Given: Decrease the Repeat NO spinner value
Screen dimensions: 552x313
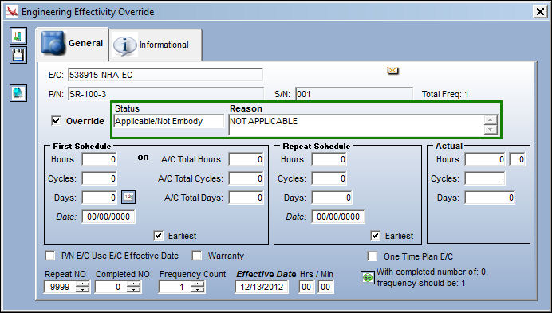Looking at the screenshot, I should tap(82, 289).
